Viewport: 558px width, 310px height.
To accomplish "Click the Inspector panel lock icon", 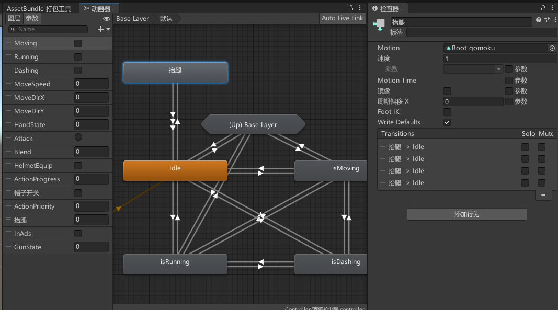I will [x=544, y=8].
